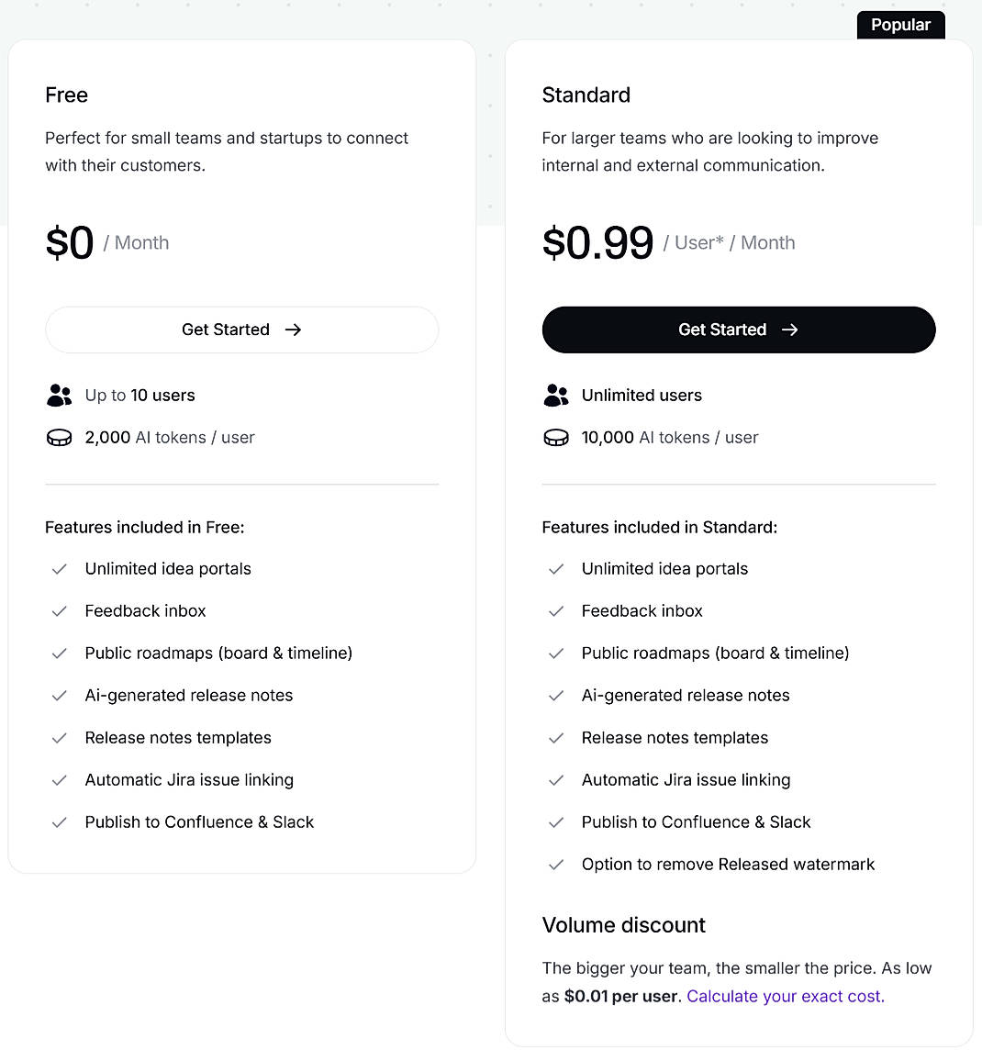Viewport: 982px width, 1050px height.
Task: Click the Popular badge above the Standard plan
Action: pyautogui.click(x=900, y=25)
